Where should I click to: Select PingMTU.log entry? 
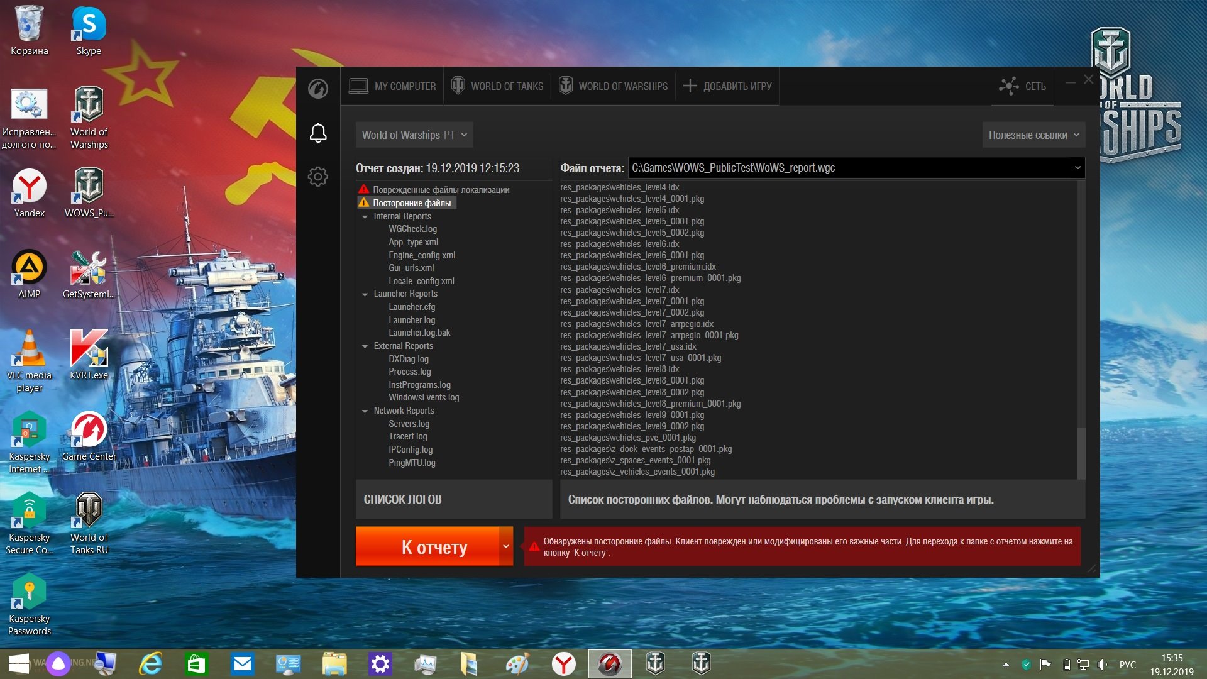[412, 463]
